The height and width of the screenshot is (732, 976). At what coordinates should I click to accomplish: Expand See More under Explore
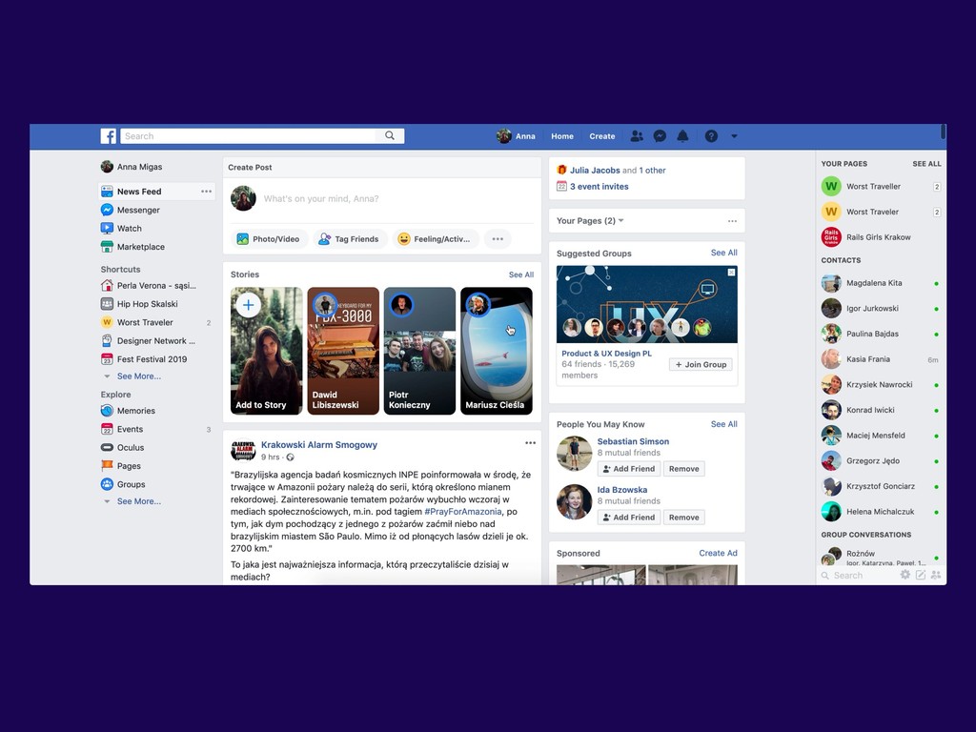tap(139, 501)
